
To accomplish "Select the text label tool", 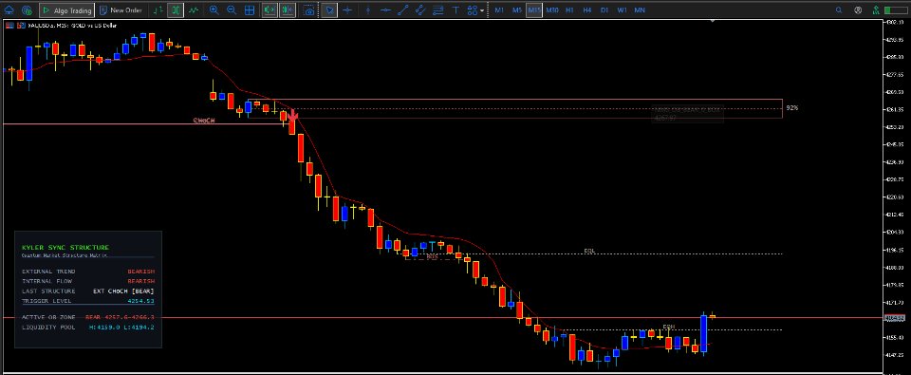I will point(456,10).
